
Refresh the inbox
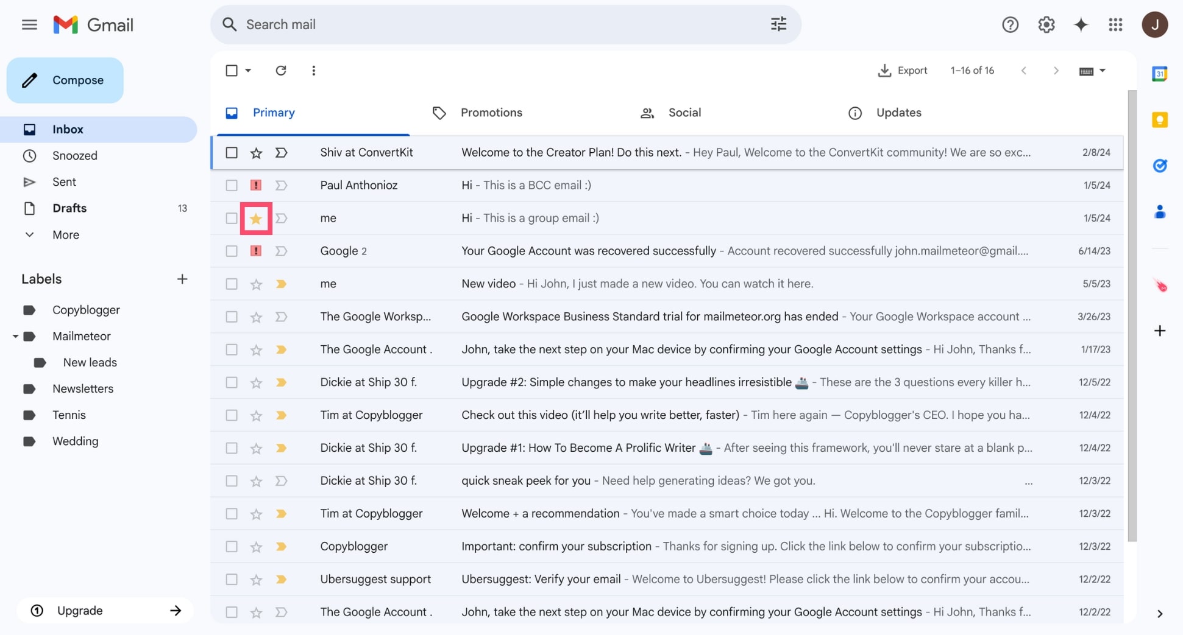pyautogui.click(x=280, y=71)
